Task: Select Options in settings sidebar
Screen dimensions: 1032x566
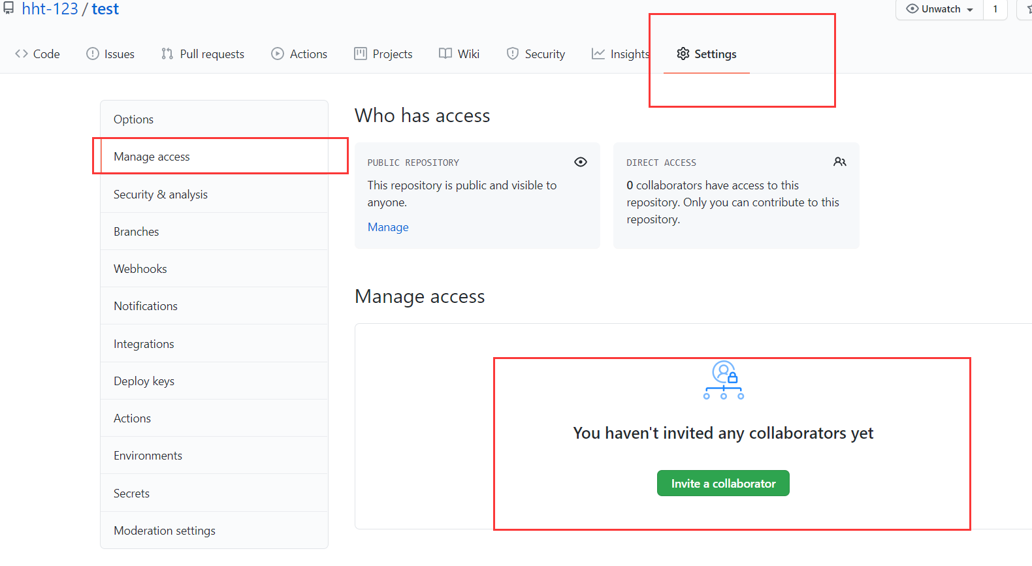Action: (214, 119)
